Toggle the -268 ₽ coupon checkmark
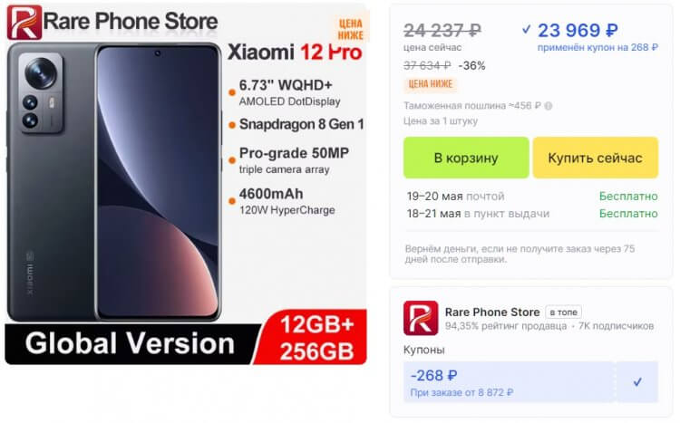The image size is (680, 423). point(637,382)
